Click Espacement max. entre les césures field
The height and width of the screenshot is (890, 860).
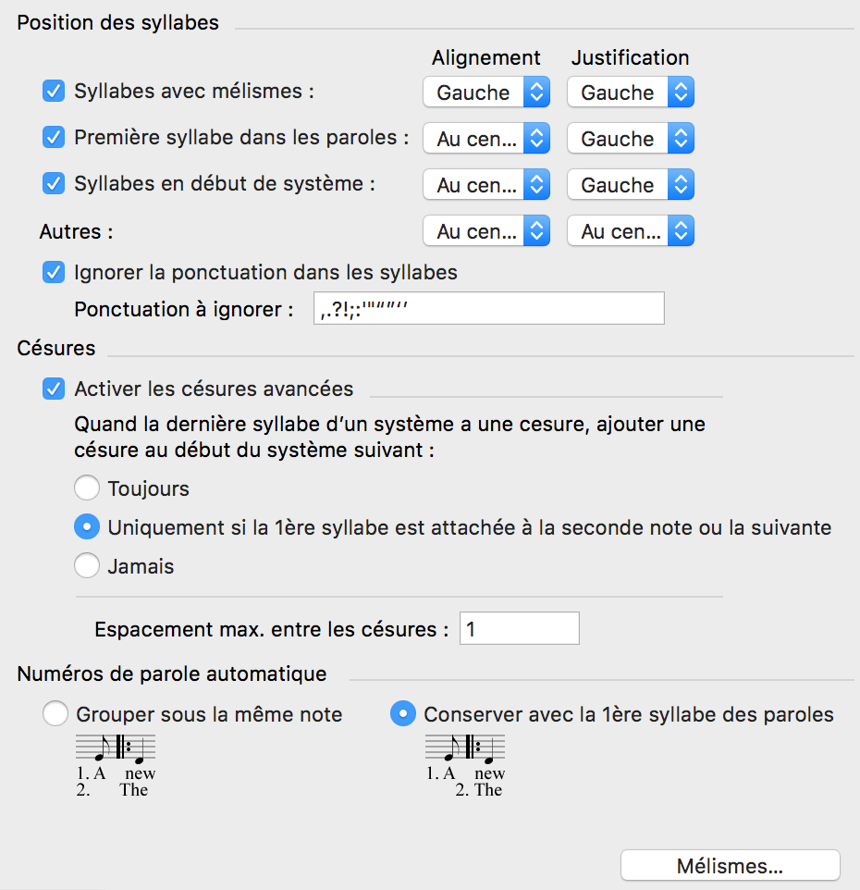tap(520, 629)
